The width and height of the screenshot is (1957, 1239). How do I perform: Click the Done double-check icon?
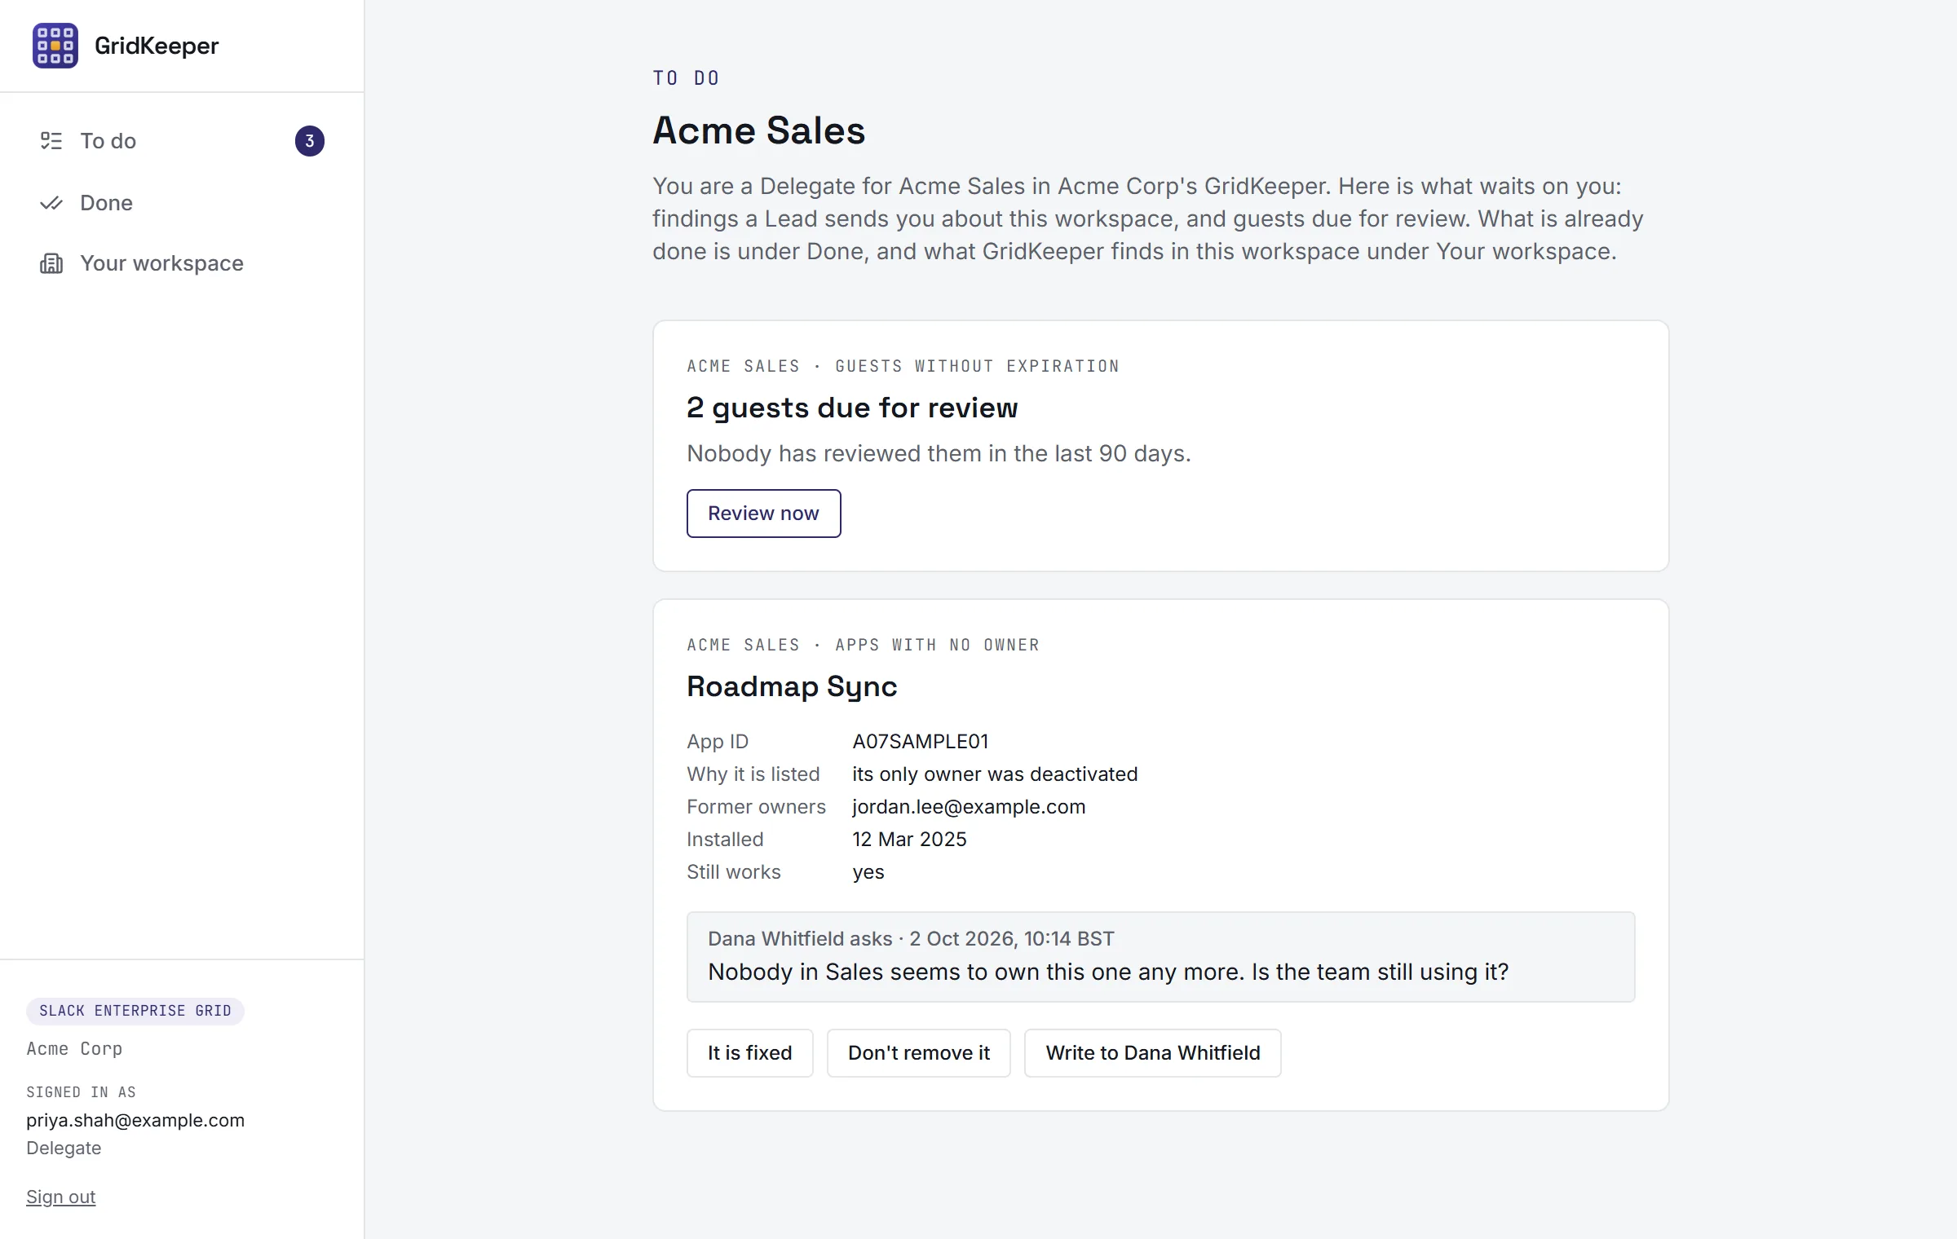(51, 203)
